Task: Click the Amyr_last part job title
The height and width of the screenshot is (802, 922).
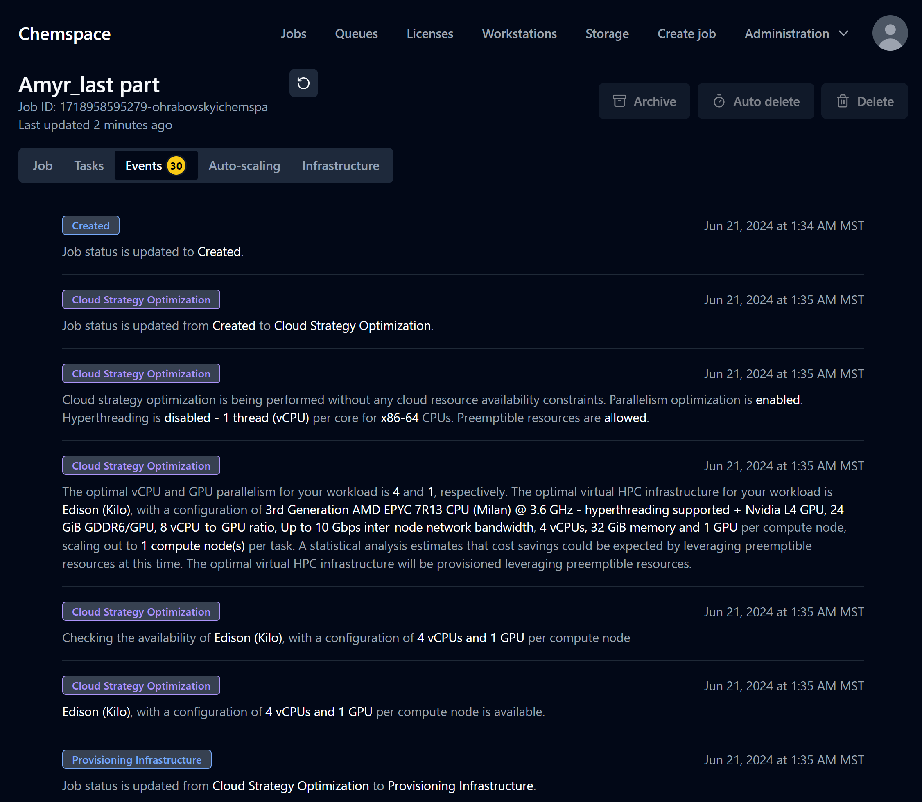Action: pyautogui.click(x=89, y=85)
